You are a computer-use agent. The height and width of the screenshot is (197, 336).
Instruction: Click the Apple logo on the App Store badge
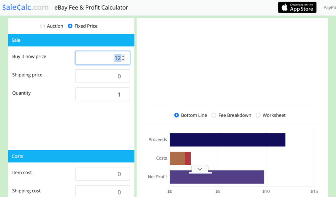(285, 7)
